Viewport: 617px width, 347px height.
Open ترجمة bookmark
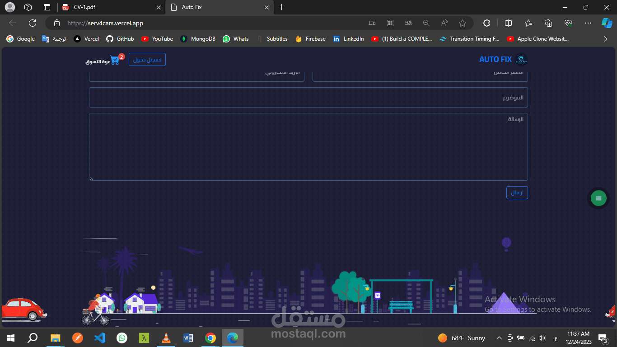point(54,39)
